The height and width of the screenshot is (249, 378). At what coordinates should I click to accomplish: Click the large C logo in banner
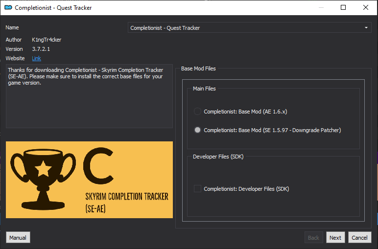click(x=98, y=166)
